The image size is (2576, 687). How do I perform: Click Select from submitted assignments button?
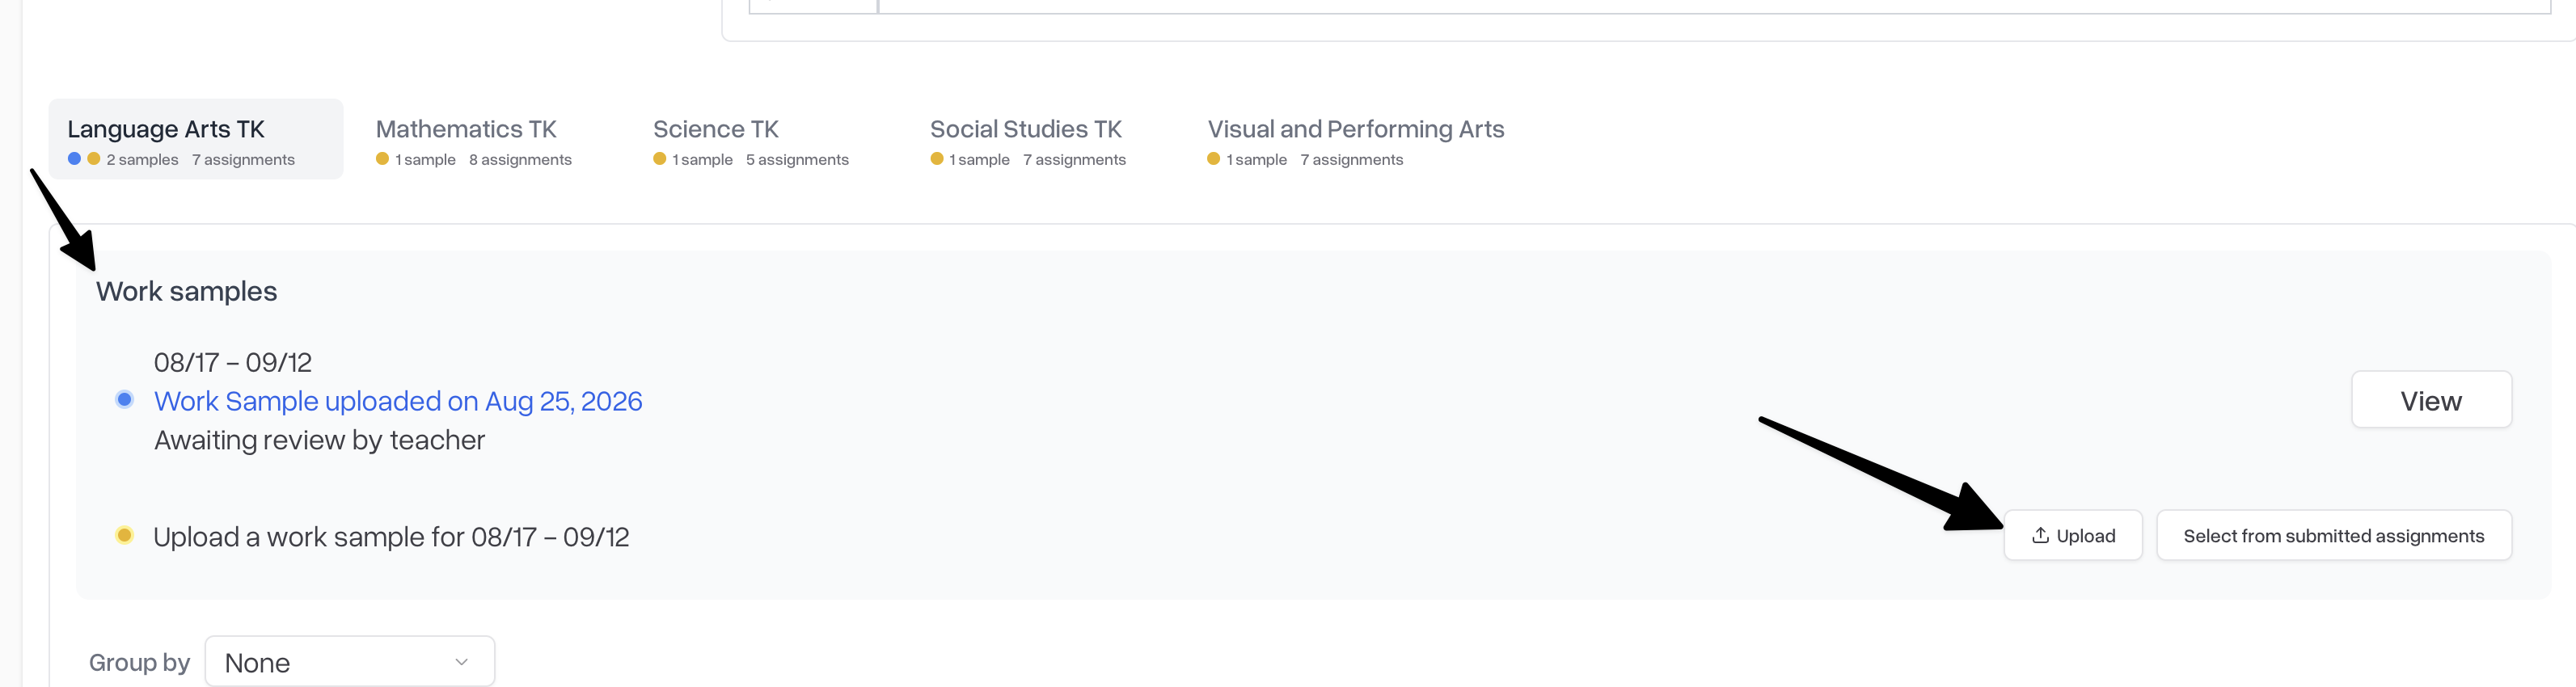(x=2333, y=536)
